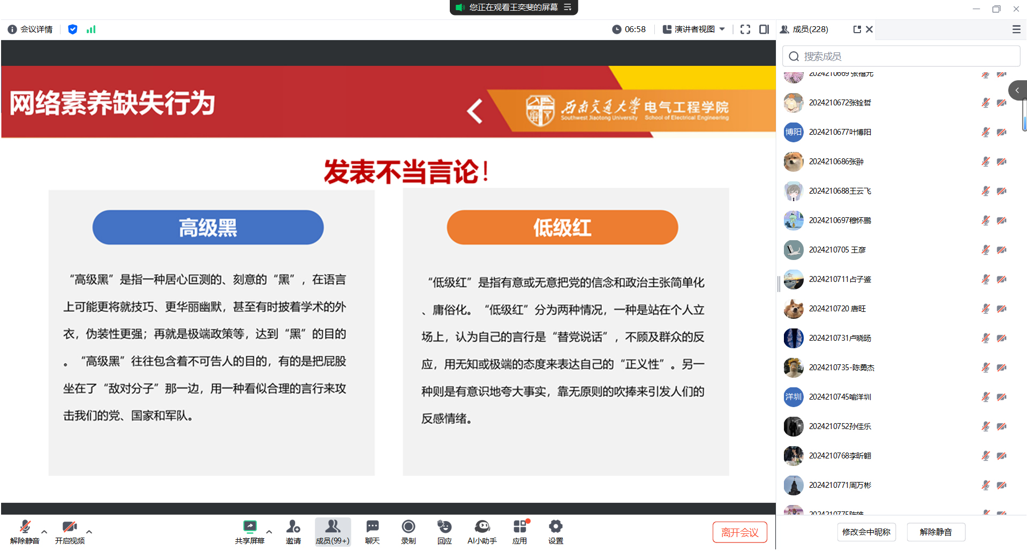Click the 搜索成员 search field
Viewport: 1027px width, 551px height.
pos(905,56)
